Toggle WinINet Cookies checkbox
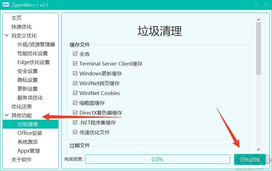The image size is (272, 171). (x=75, y=93)
